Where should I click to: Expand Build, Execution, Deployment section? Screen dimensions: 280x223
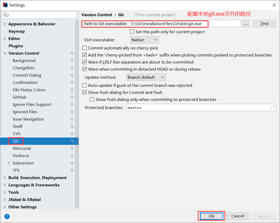click(5, 178)
